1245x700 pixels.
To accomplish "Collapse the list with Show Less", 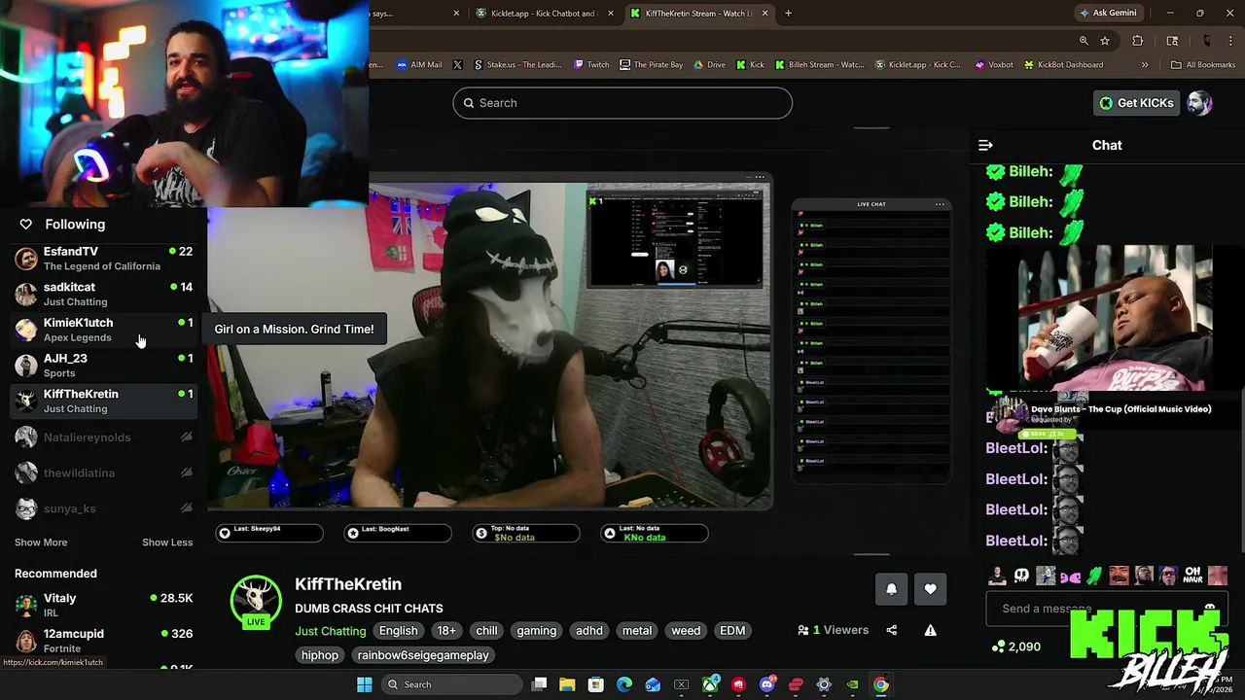I will (x=167, y=542).
